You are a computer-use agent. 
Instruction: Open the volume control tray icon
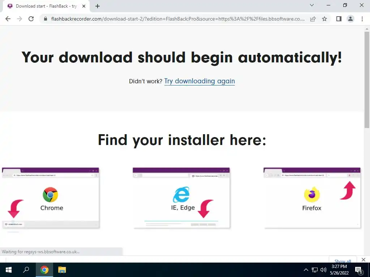click(323, 270)
